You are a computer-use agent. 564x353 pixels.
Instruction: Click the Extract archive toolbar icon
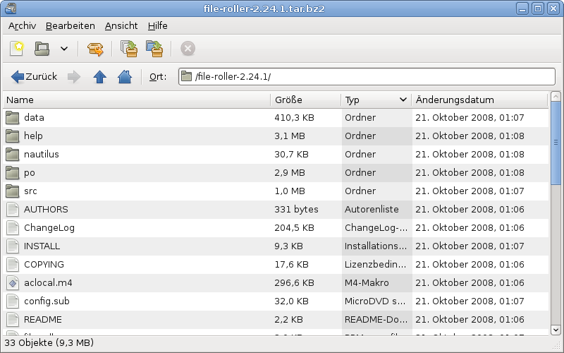95,49
